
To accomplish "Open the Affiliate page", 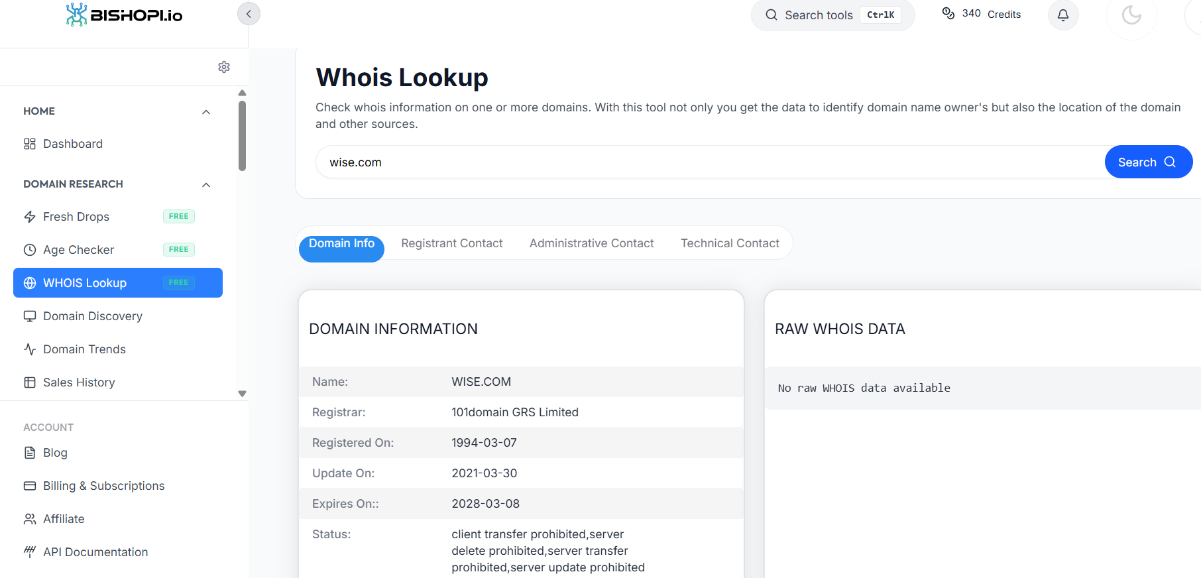I will [x=64, y=519].
